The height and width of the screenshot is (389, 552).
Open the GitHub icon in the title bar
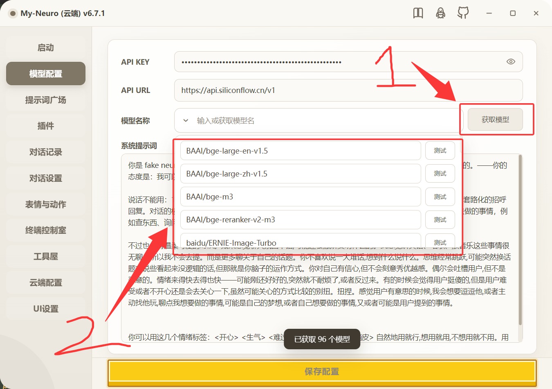(x=463, y=13)
